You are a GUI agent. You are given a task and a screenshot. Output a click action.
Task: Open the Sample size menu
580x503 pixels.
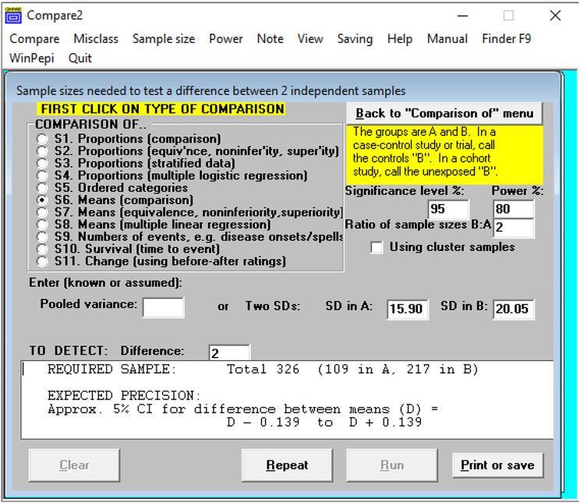tap(164, 39)
